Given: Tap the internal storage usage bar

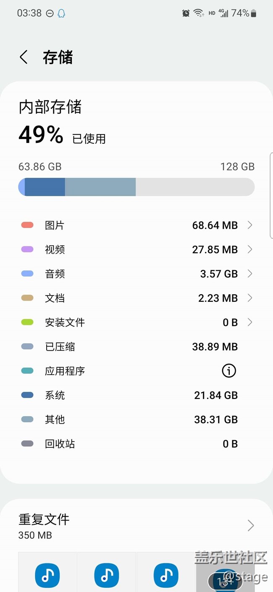Looking at the screenshot, I should (x=136, y=187).
